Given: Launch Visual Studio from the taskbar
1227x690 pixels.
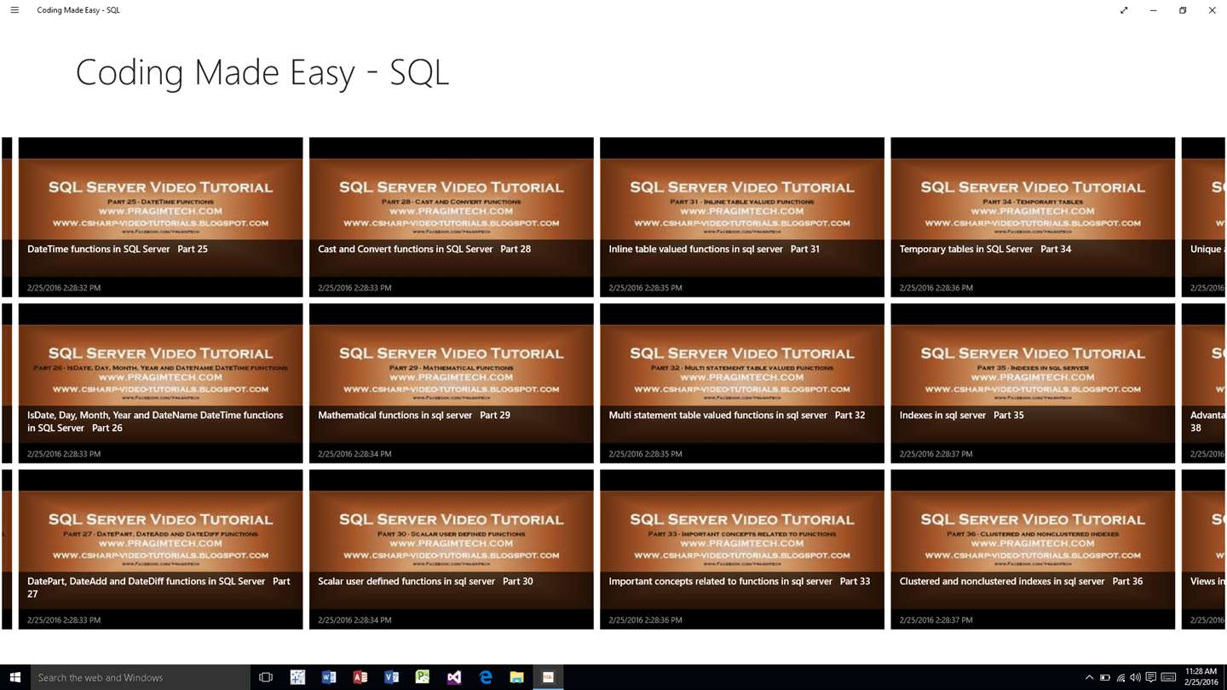Looking at the screenshot, I should click(x=454, y=677).
